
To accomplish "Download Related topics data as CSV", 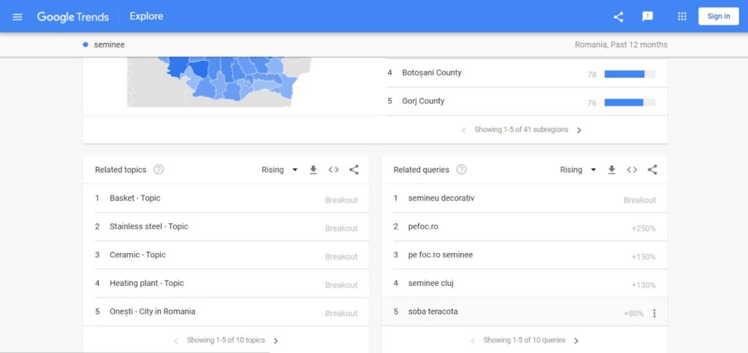I will 313,170.
